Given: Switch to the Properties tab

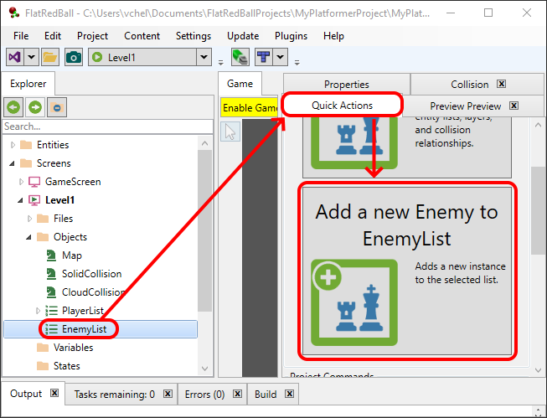Looking at the screenshot, I should click(346, 84).
